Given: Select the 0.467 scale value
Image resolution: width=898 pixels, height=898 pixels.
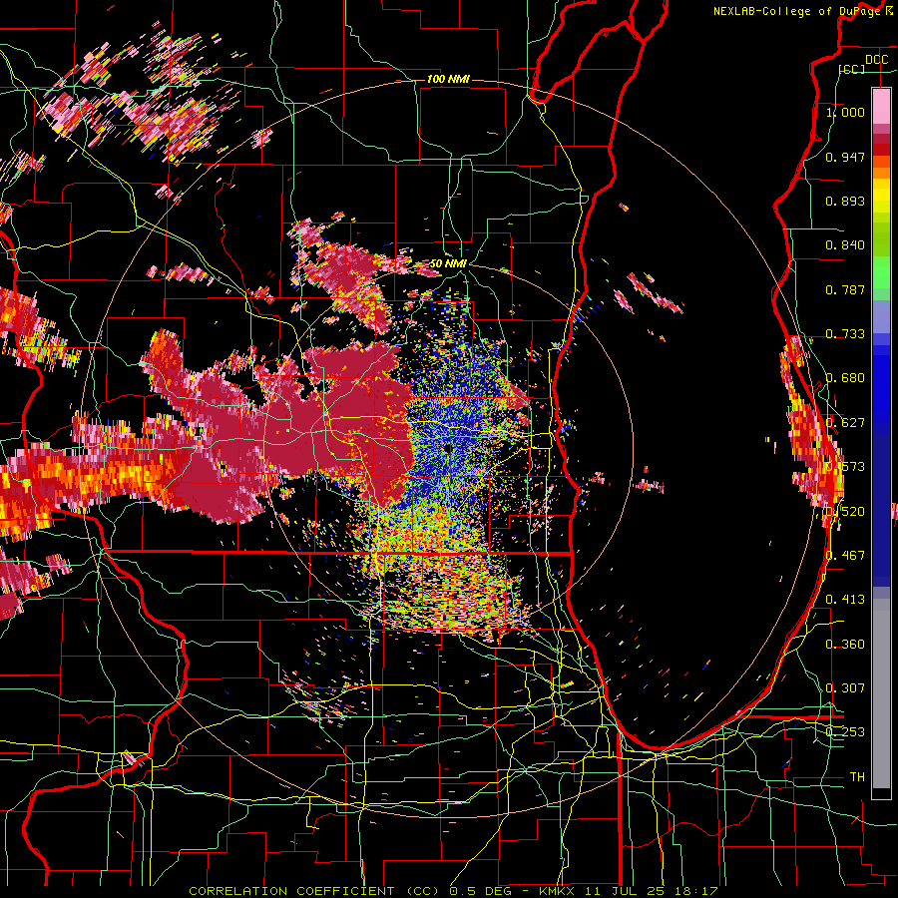Looking at the screenshot, I should (845, 555).
